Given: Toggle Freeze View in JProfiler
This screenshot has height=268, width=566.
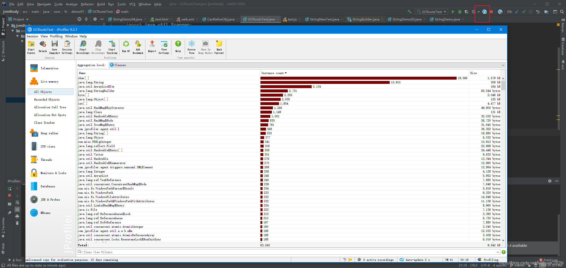Looking at the screenshot, I should click(x=191, y=47).
